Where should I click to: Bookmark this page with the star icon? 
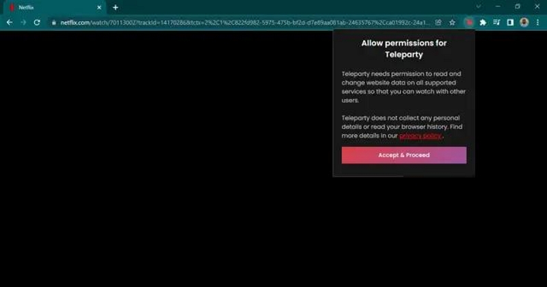452,23
